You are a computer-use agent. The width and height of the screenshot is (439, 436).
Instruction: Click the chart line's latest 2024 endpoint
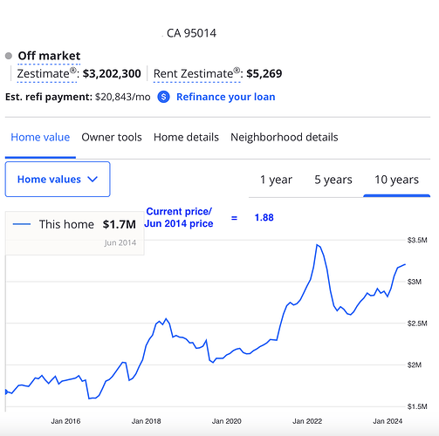pos(405,264)
